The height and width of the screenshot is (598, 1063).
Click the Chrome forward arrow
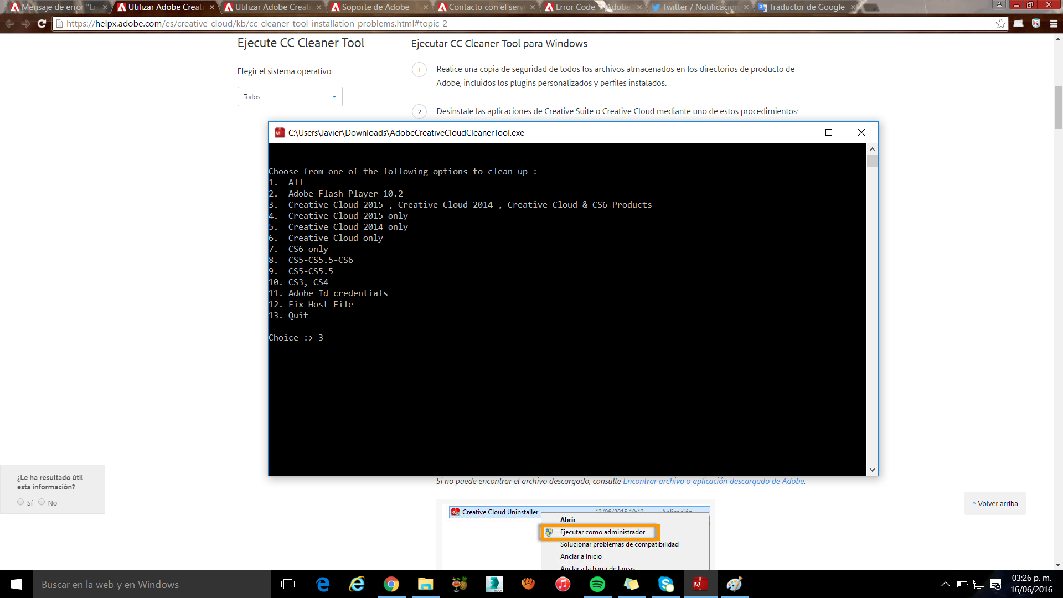[x=25, y=23]
